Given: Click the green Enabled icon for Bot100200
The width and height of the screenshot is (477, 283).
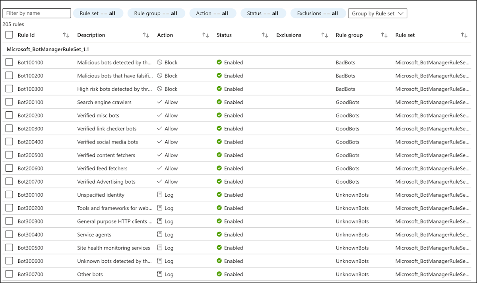Looking at the screenshot, I should 220,76.
